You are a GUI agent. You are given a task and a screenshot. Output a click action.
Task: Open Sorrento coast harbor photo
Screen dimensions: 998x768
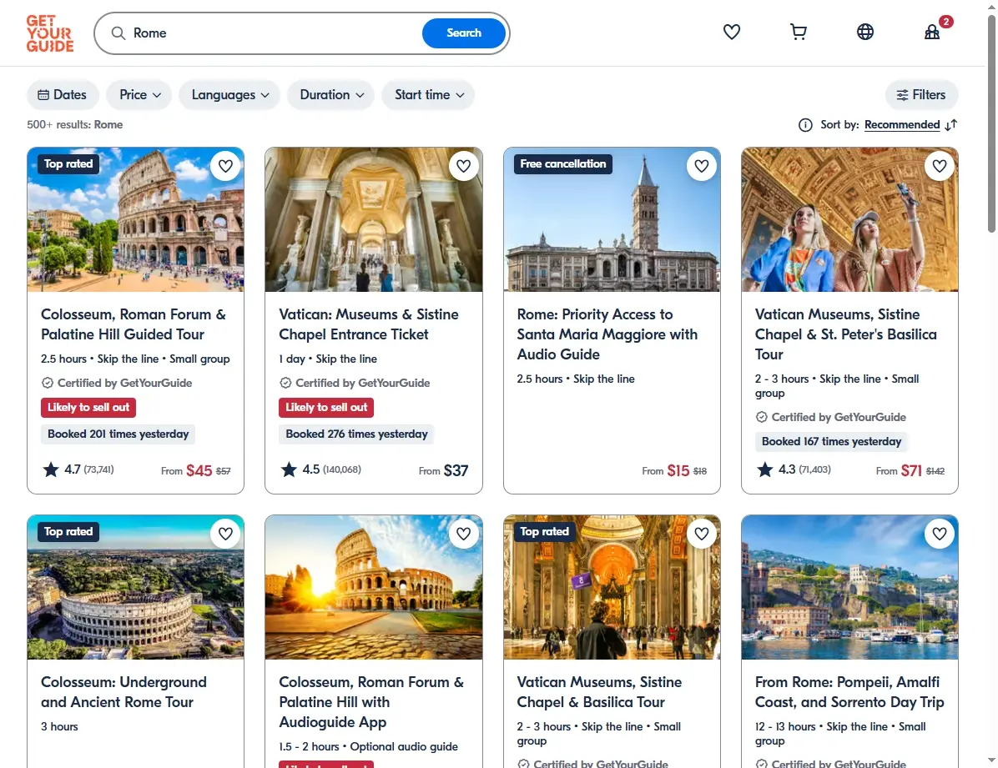pos(849,587)
